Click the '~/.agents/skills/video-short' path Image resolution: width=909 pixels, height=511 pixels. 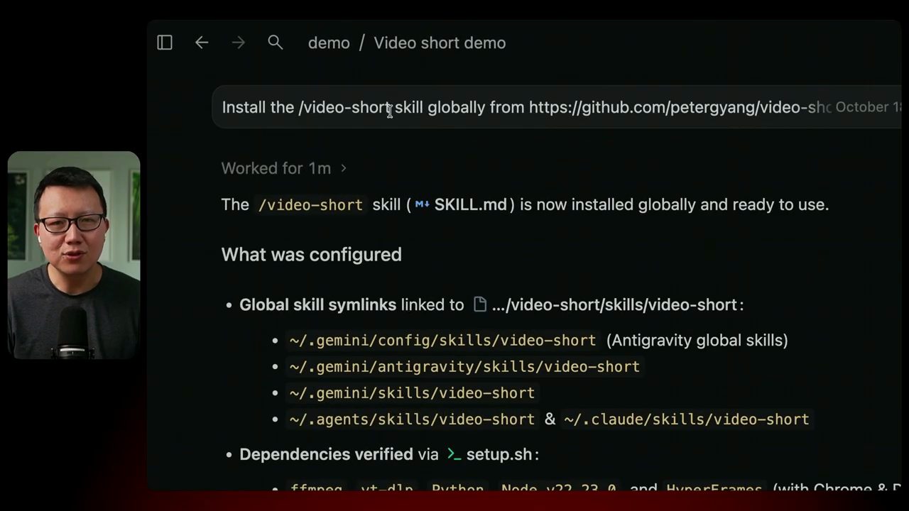[x=412, y=419]
